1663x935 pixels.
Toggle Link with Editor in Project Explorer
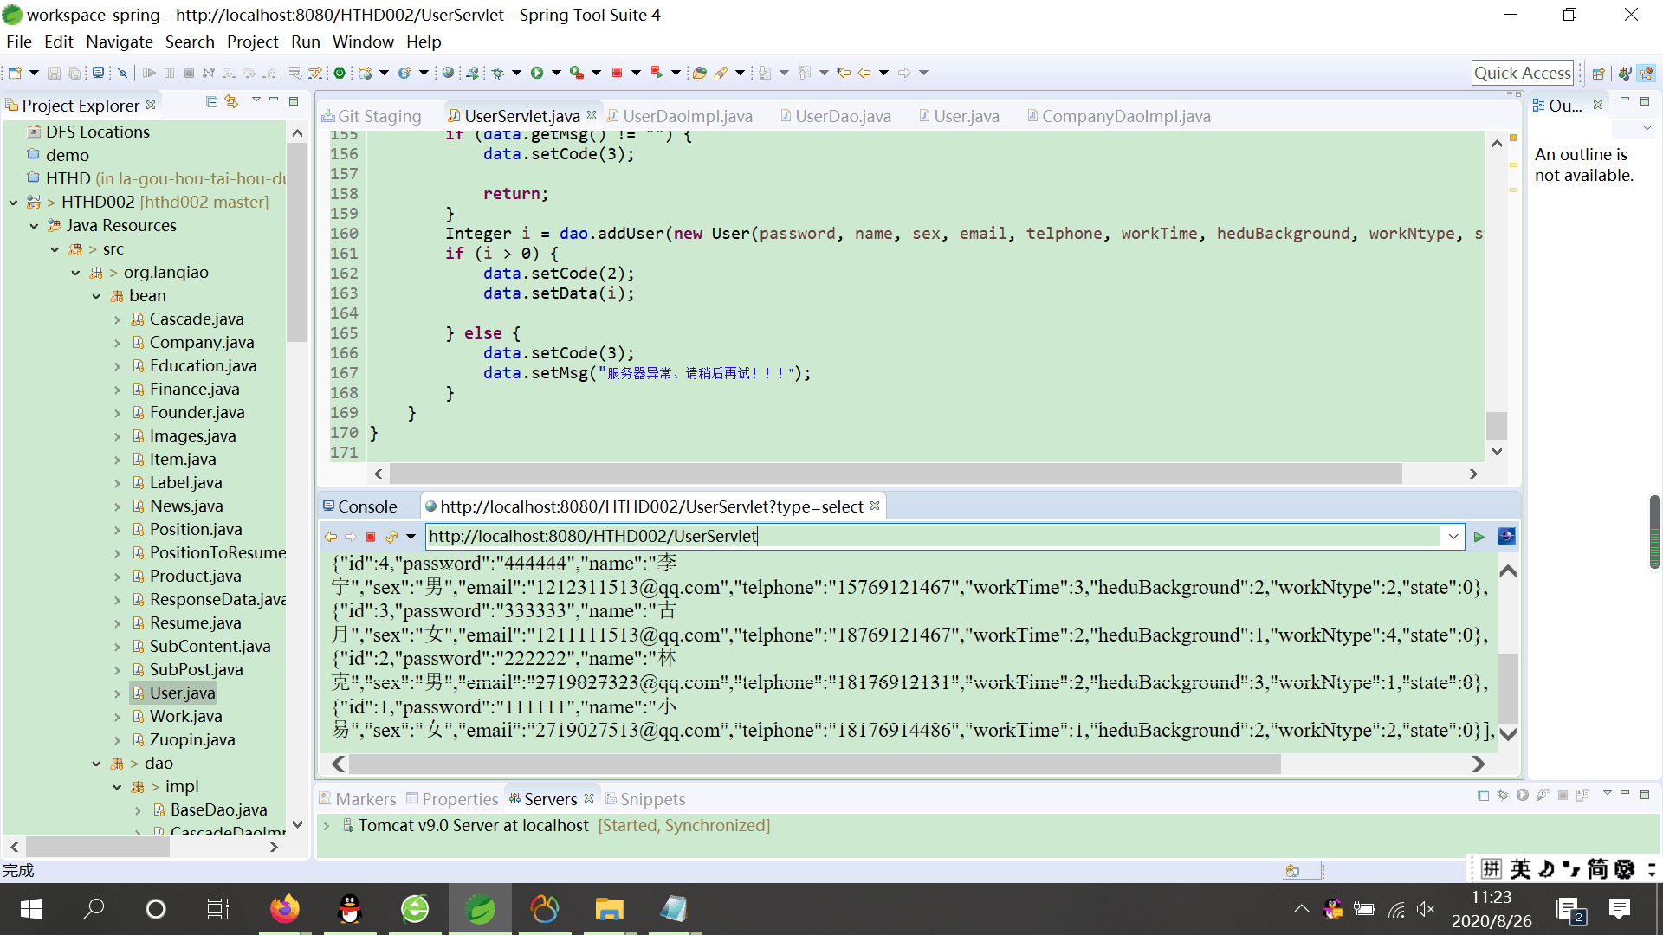pyautogui.click(x=231, y=102)
